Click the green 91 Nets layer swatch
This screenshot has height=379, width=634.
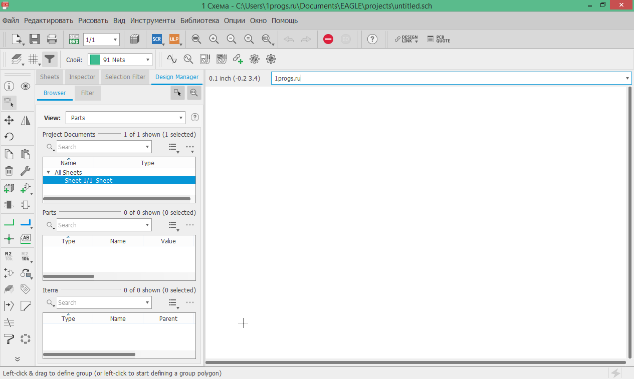pos(95,60)
